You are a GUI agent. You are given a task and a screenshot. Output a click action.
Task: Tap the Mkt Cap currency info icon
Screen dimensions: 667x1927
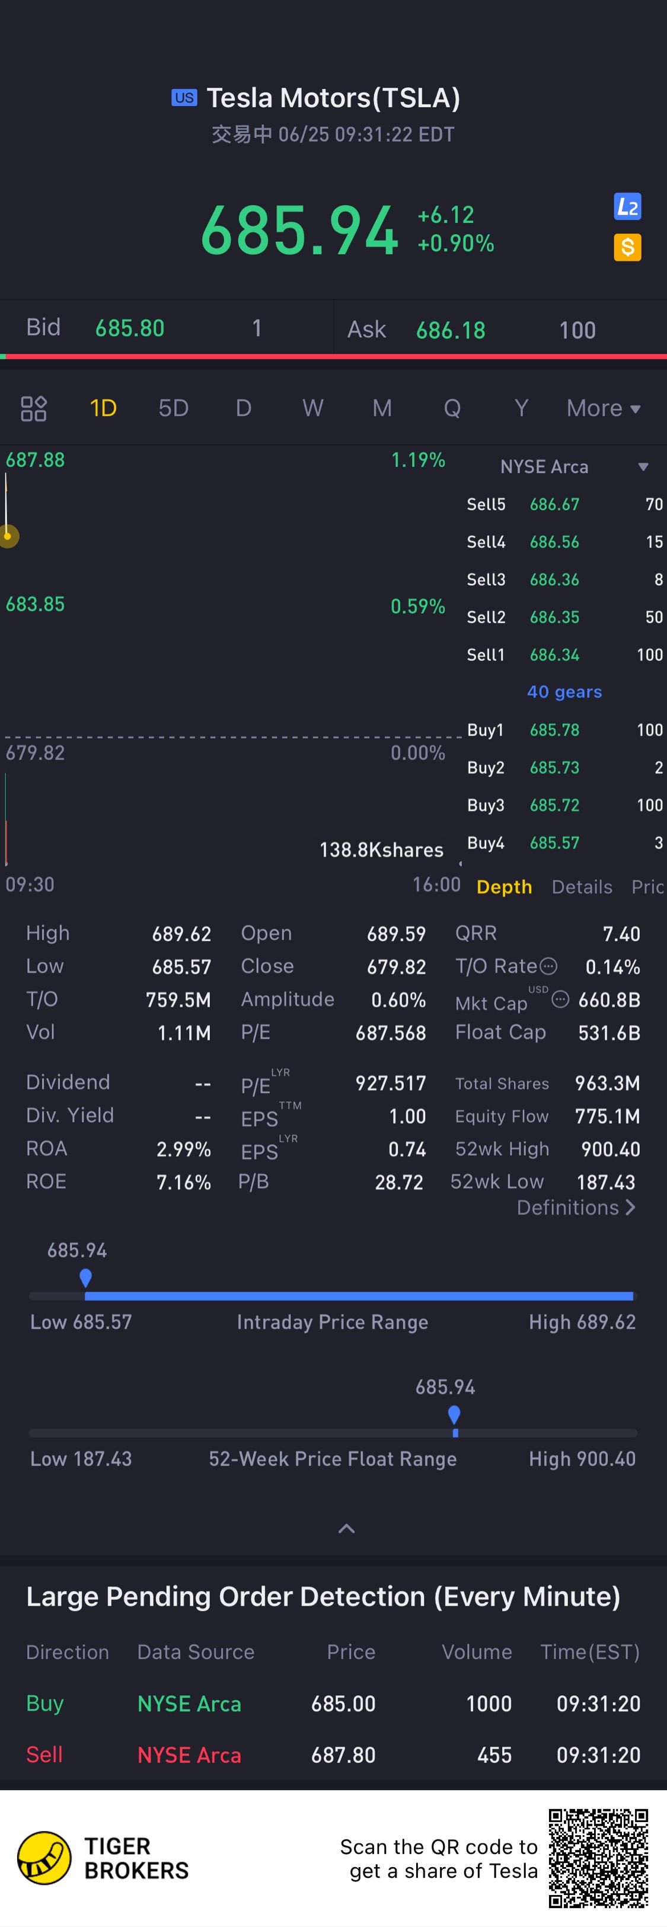560,999
